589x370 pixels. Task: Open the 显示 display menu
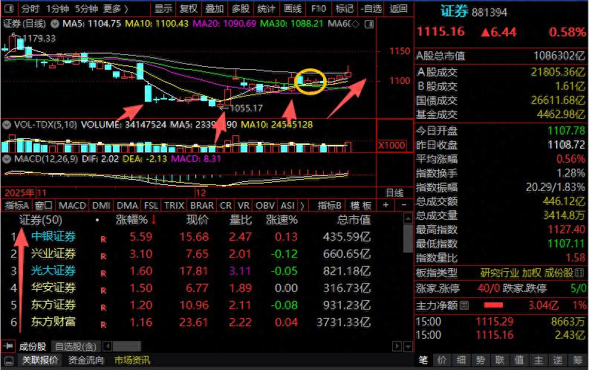point(163,8)
